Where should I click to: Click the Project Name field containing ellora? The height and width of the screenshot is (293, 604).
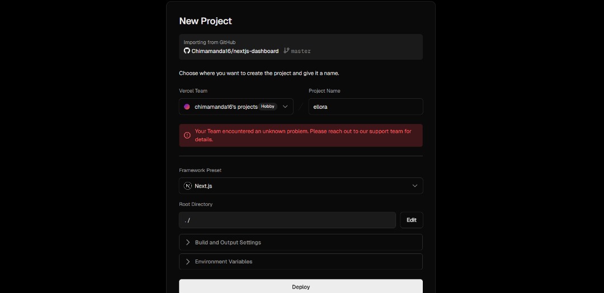[x=366, y=107]
